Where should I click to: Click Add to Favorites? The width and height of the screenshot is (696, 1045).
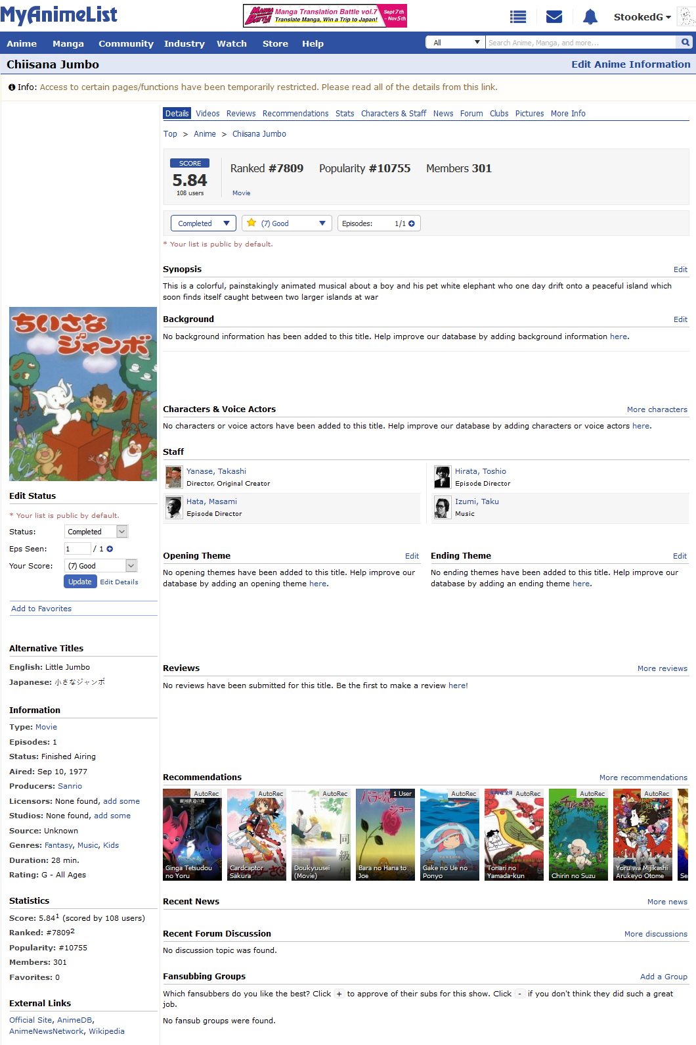(x=41, y=609)
